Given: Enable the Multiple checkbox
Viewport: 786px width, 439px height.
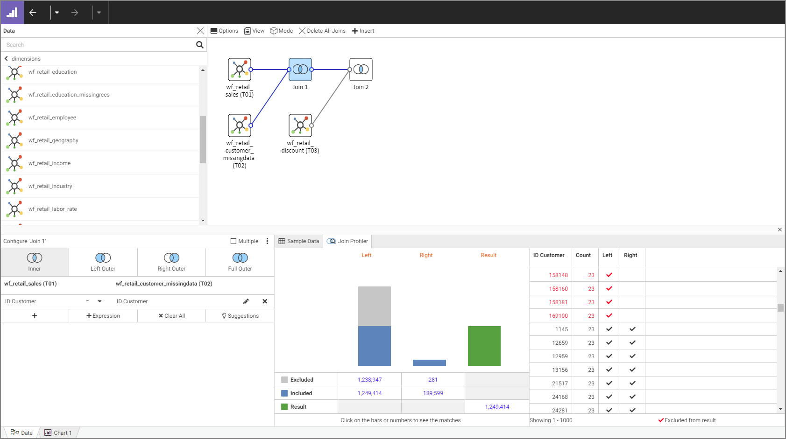Looking at the screenshot, I should click(x=233, y=241).
